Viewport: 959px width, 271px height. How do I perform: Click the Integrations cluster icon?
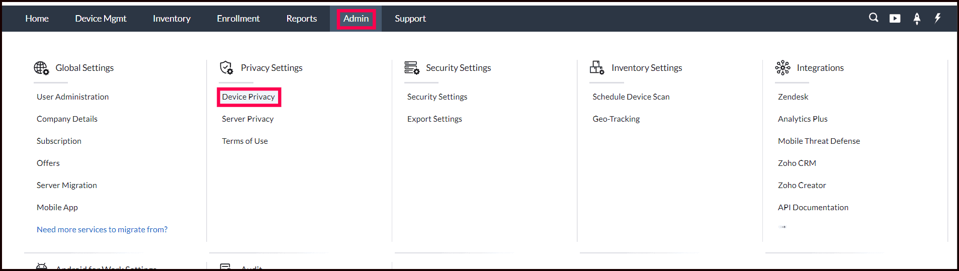(x=782, y=68)
